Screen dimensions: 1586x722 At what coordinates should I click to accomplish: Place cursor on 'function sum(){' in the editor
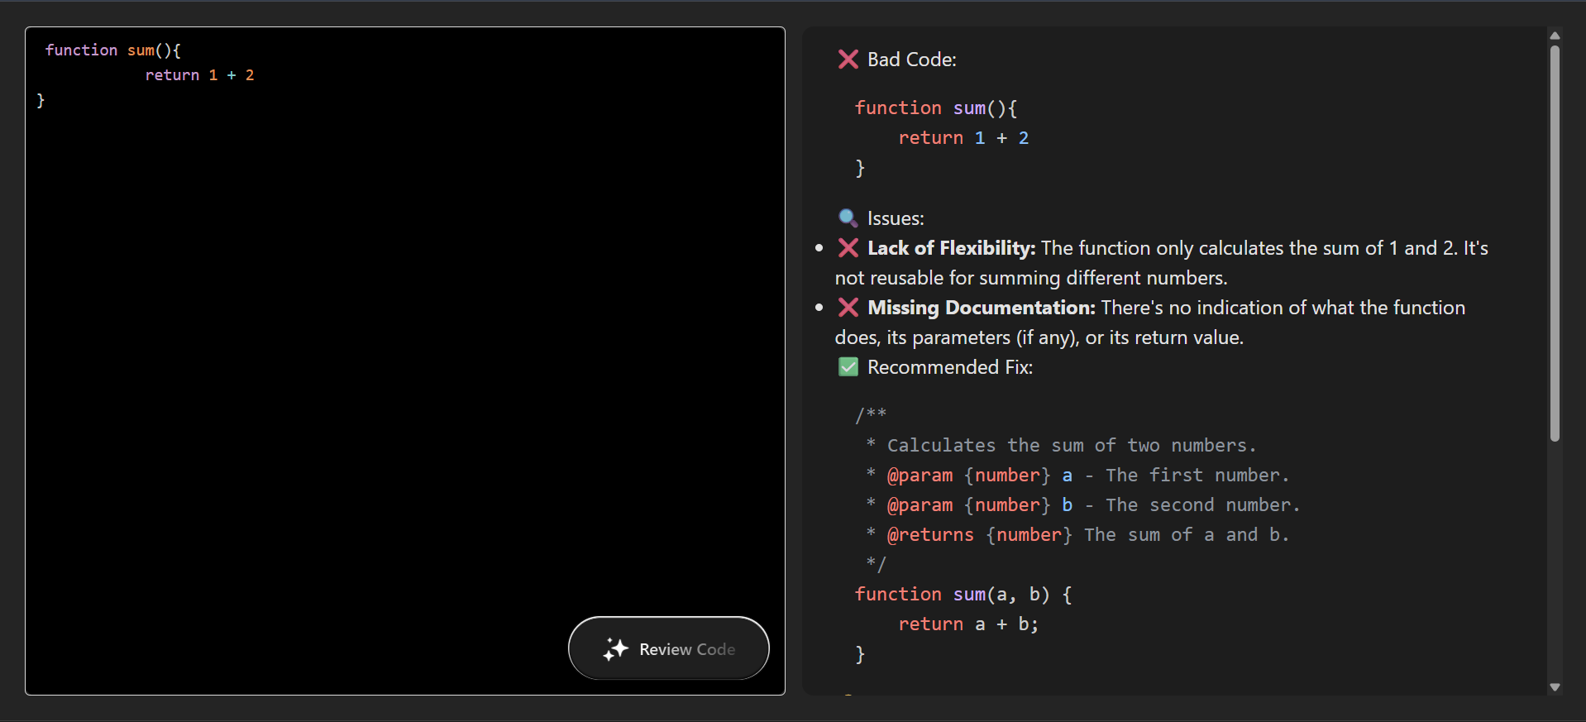coord(112,50)
